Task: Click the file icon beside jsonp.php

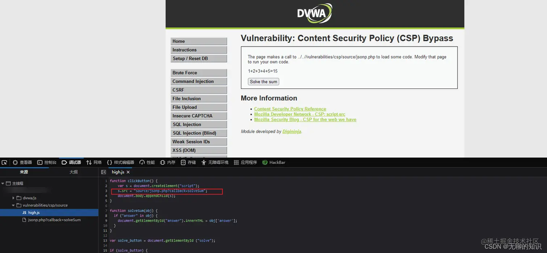Action: [24, 220]
